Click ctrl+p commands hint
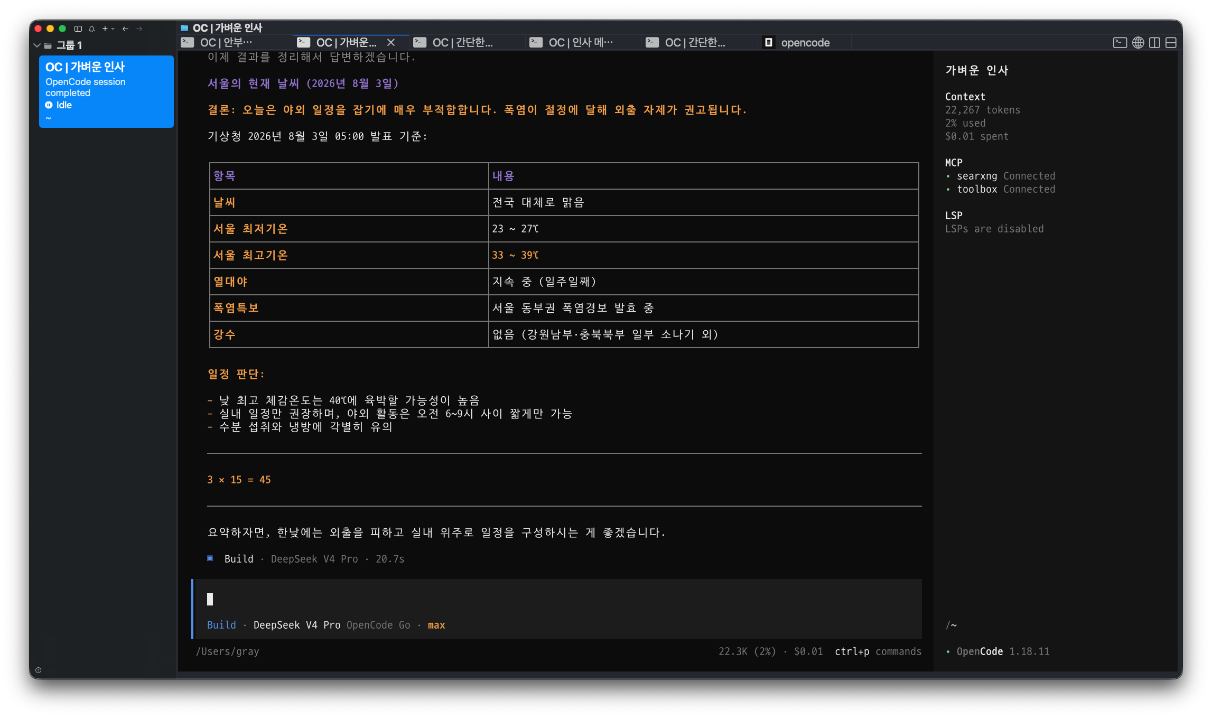The height and width of the screenshot is (718, 1212). 878,651
